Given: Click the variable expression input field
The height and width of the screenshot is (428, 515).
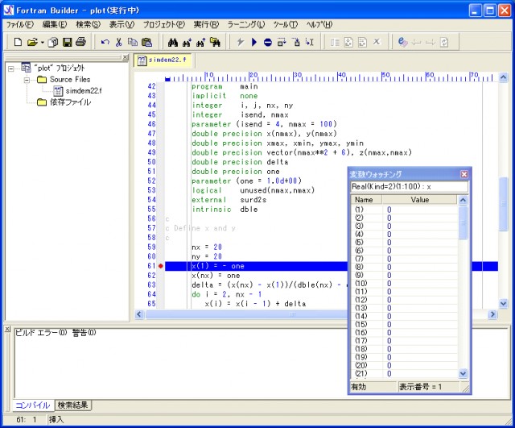Looking at the screenshot, I should click(408, 186).
